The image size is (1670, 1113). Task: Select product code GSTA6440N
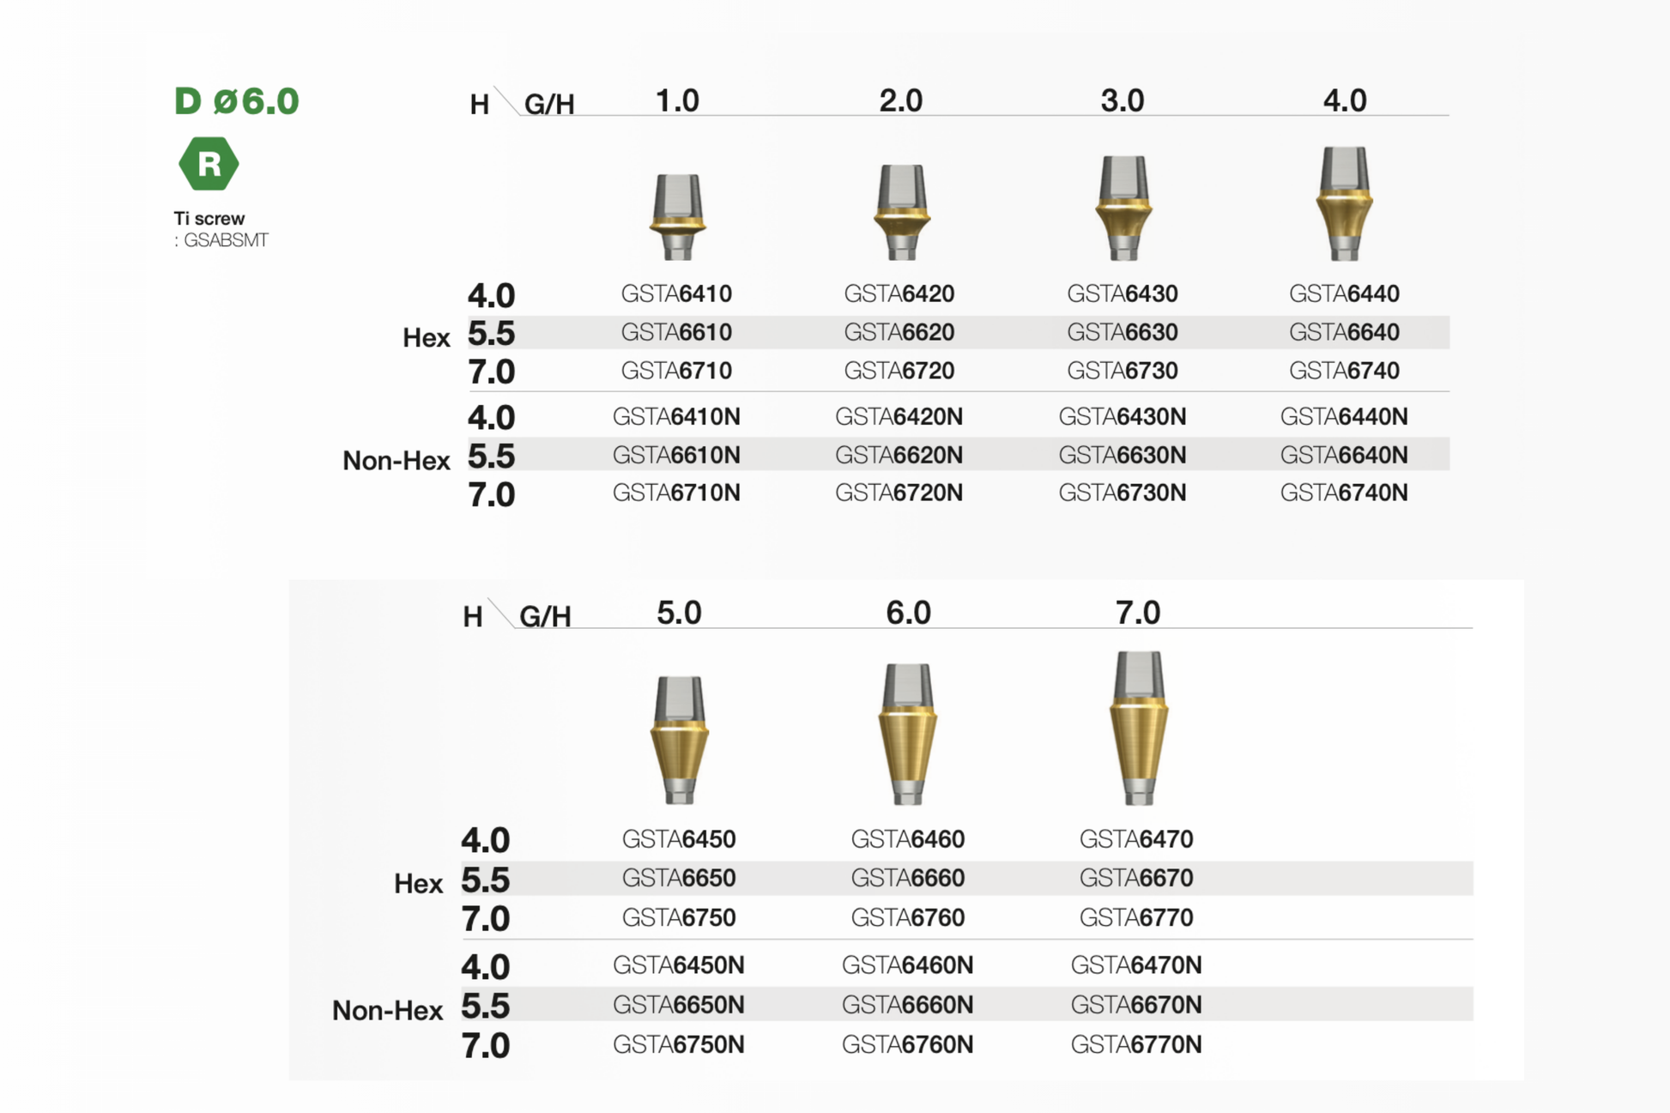[1344, 417]
